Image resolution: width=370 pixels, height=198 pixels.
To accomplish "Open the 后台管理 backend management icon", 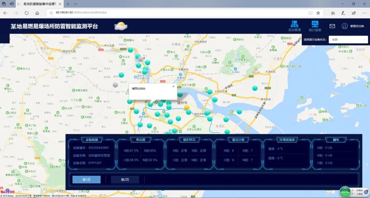I will tap(294, 26).
